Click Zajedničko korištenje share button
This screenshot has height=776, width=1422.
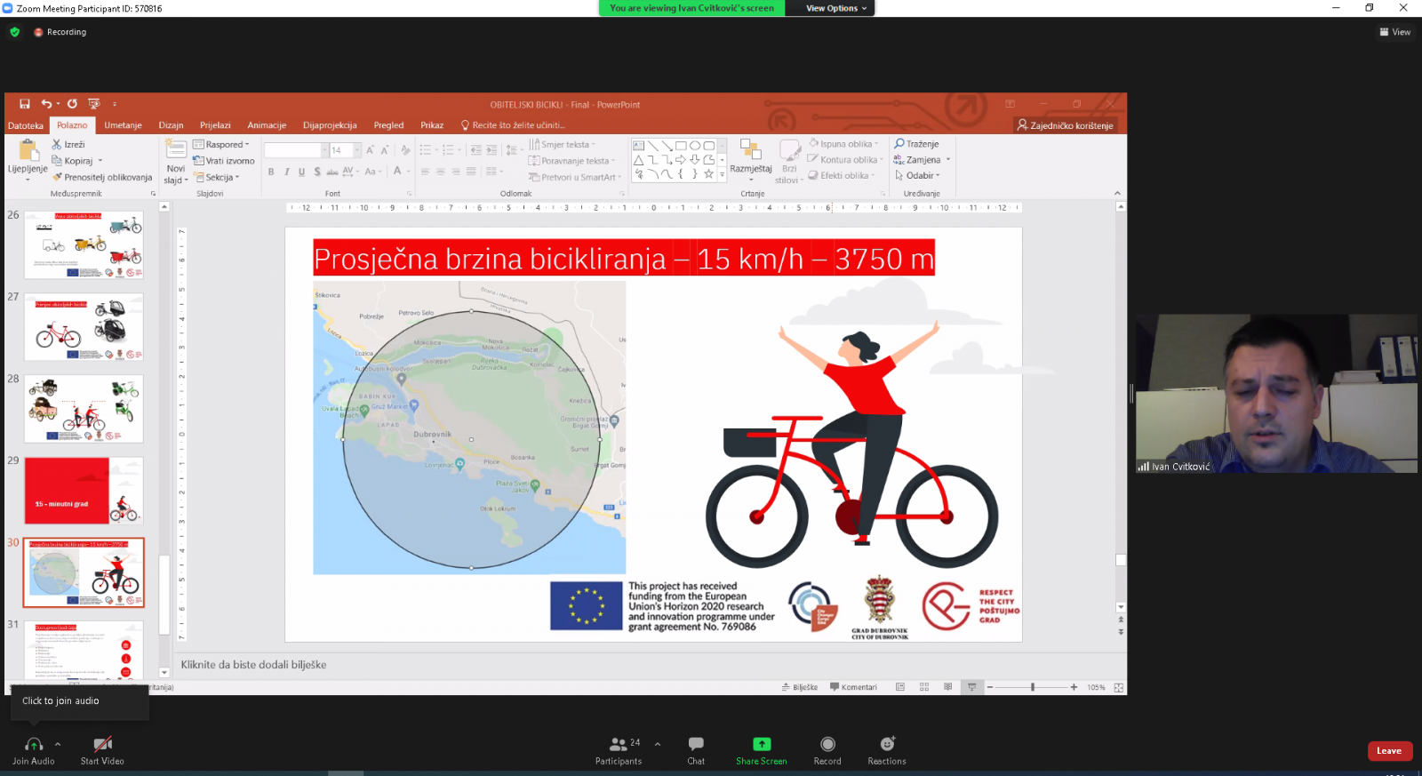pyautogui.click(x=1065, y=125)
